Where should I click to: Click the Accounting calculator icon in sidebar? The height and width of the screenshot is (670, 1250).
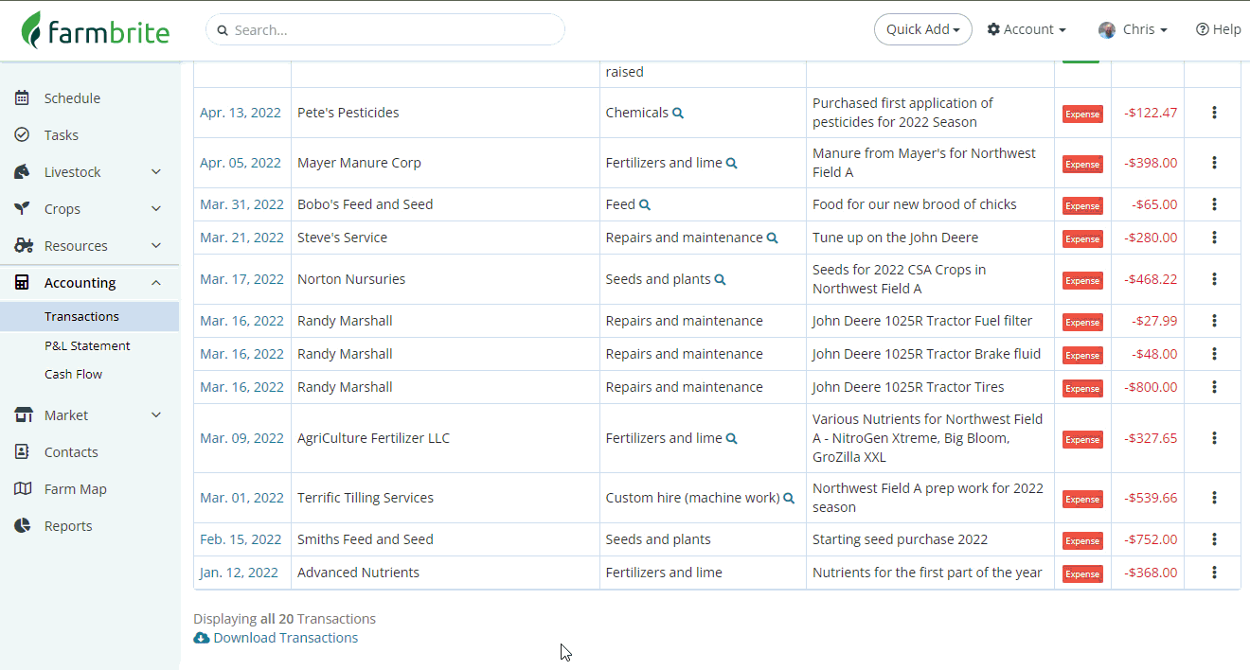tap(22, 282)
